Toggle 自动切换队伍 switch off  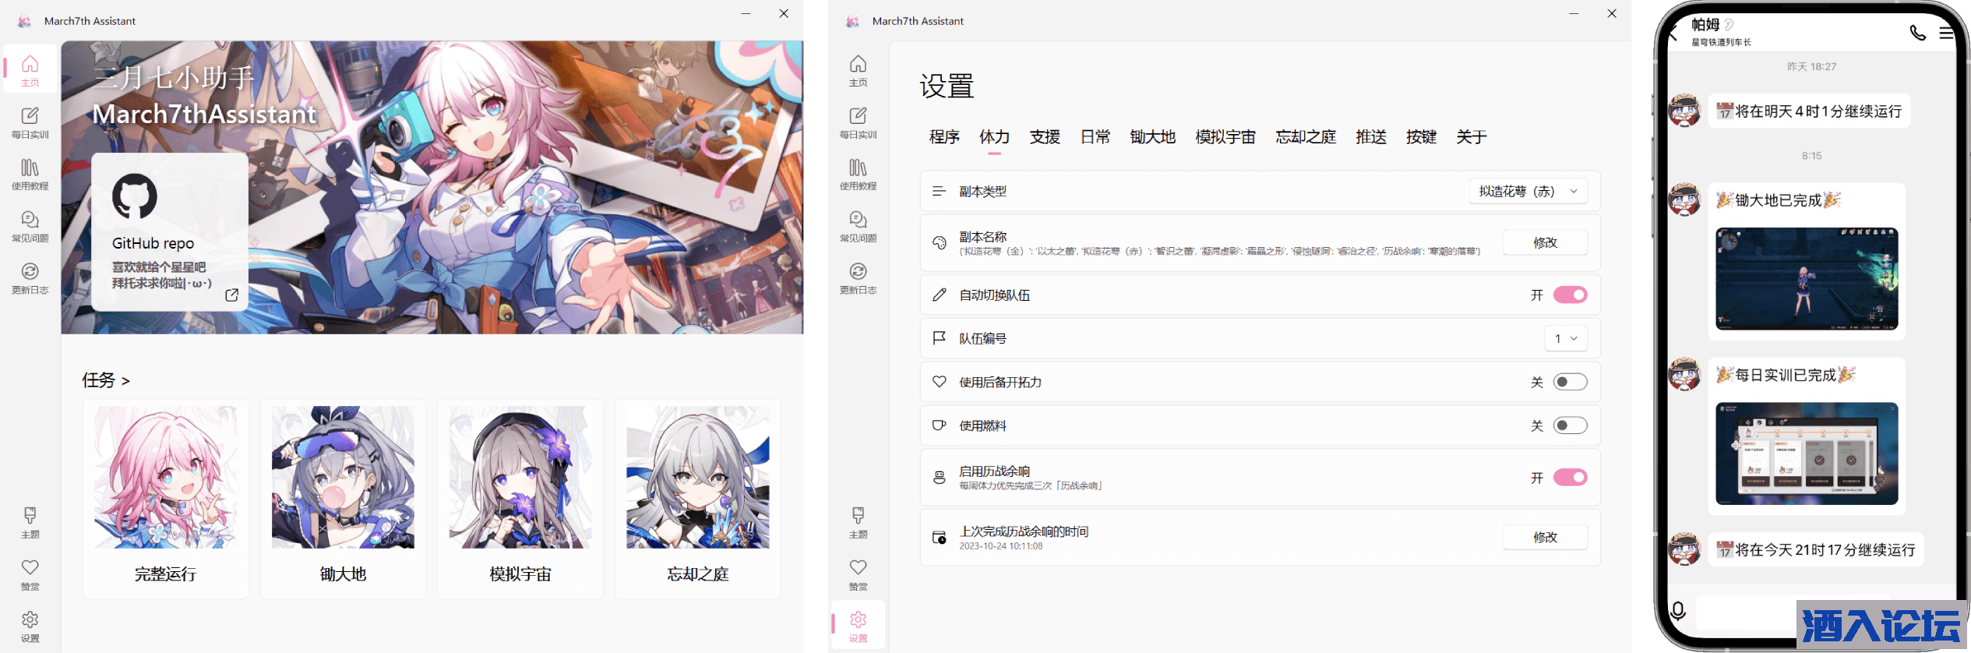[1570, 295]
